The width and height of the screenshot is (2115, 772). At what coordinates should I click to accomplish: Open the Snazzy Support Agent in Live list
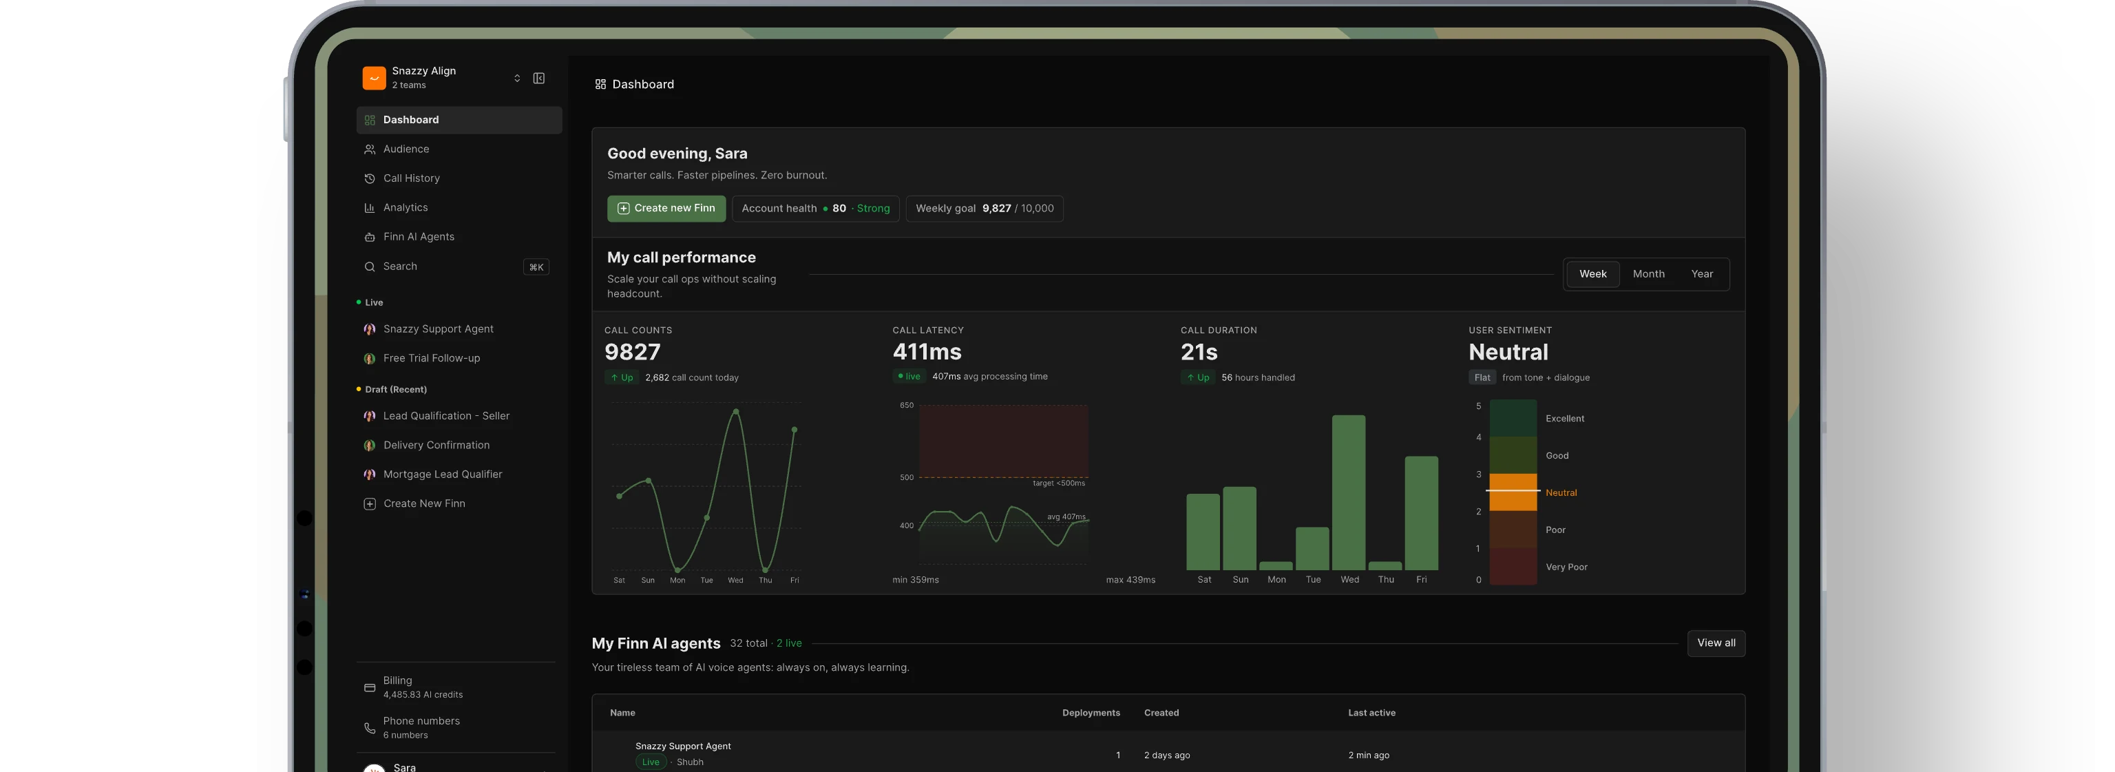pos(459,329)
